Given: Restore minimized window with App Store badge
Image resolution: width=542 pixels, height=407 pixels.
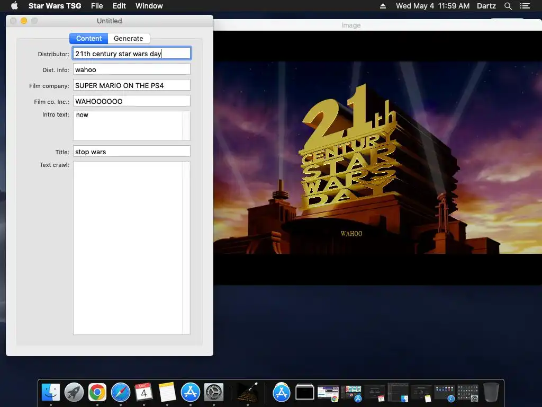Looking at the screenshot, I should coord(351,394).
